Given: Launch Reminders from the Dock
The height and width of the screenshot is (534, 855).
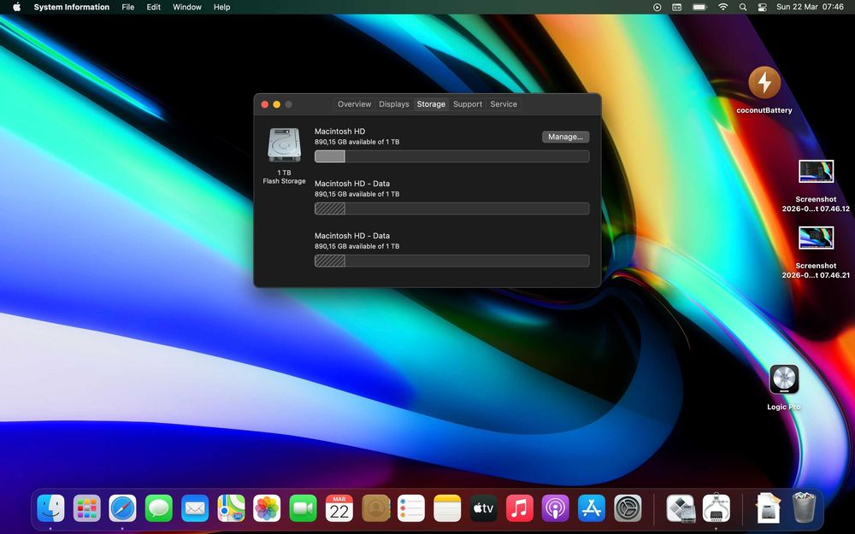Looking at the screenshot, I should coord(411,508).
